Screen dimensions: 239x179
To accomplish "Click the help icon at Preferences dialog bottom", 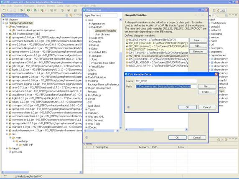I will tap(86, 137).
